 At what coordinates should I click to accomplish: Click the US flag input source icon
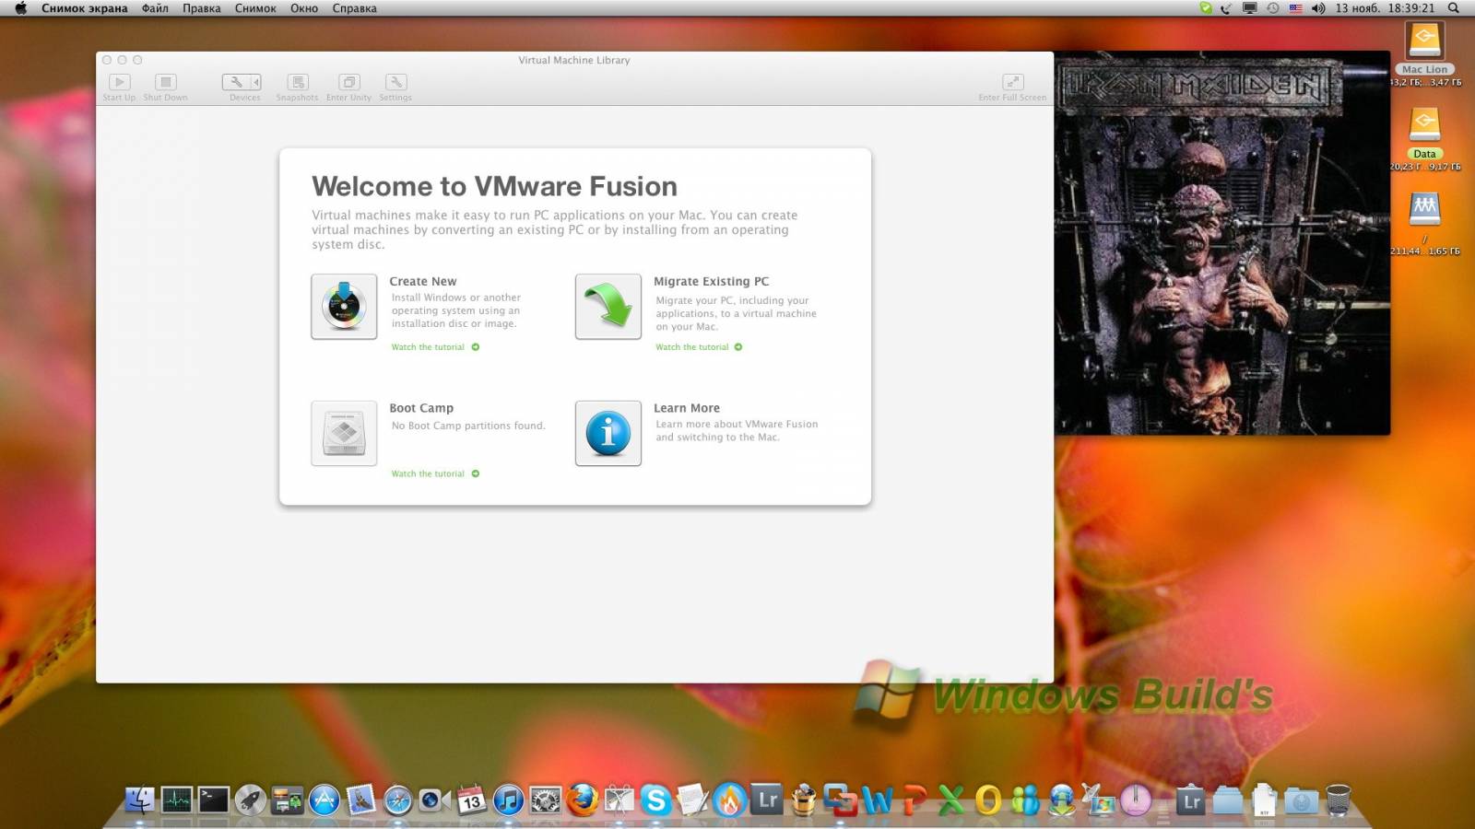(1295, 8)
